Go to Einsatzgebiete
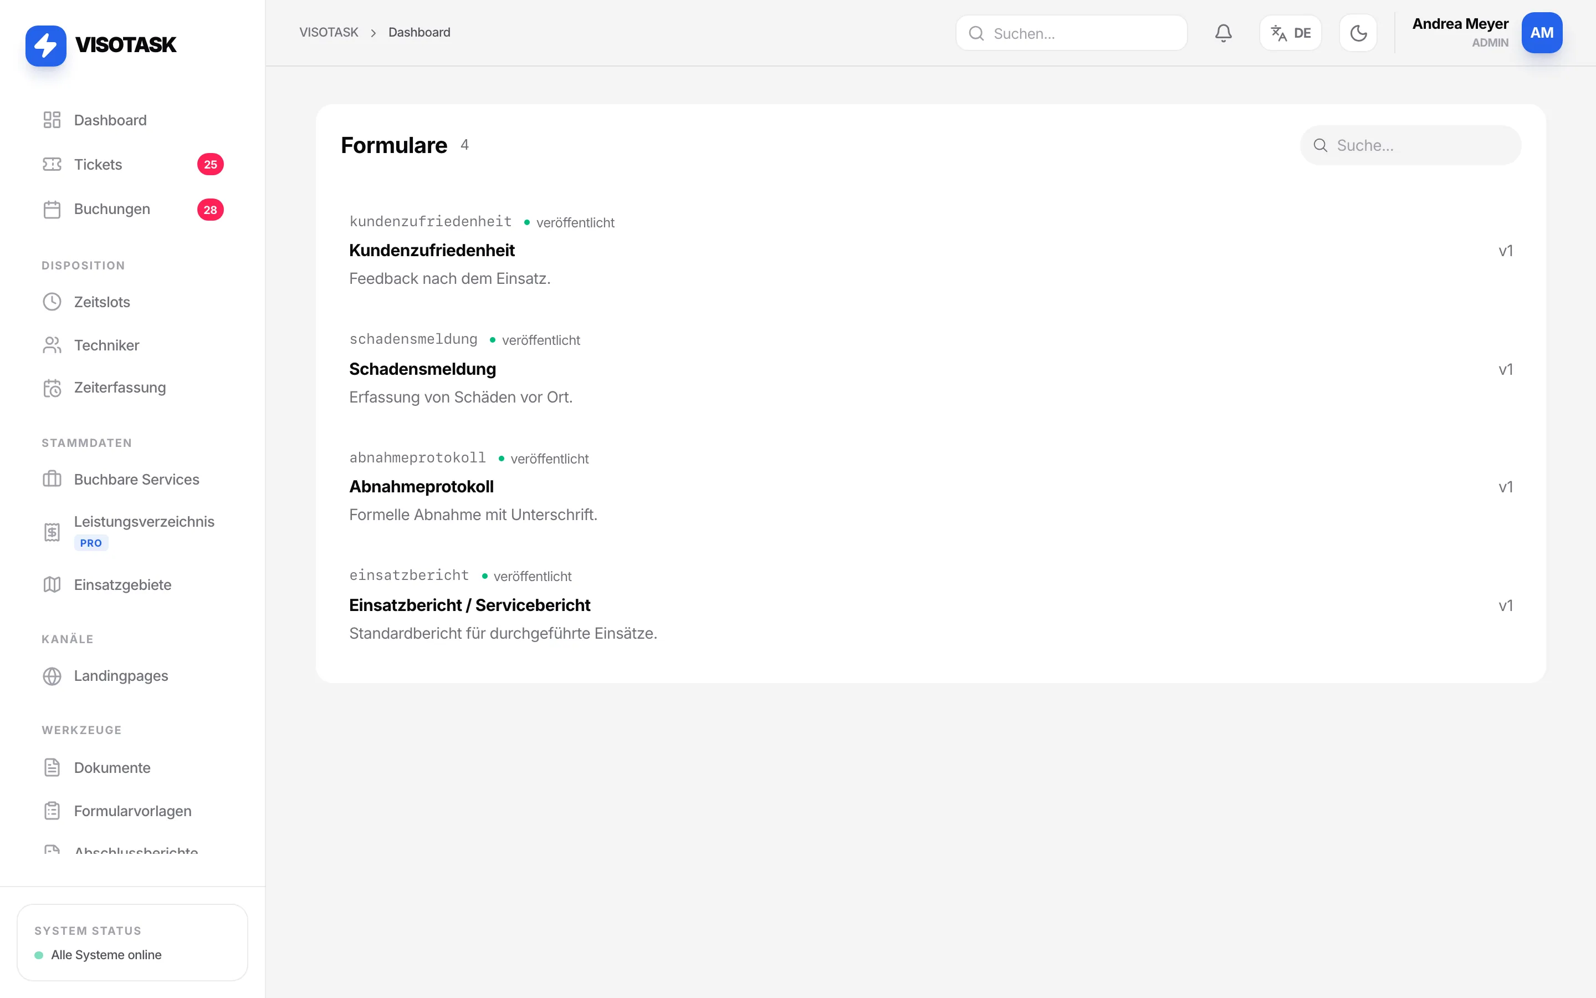1596x998 pixels. point(132,585)
